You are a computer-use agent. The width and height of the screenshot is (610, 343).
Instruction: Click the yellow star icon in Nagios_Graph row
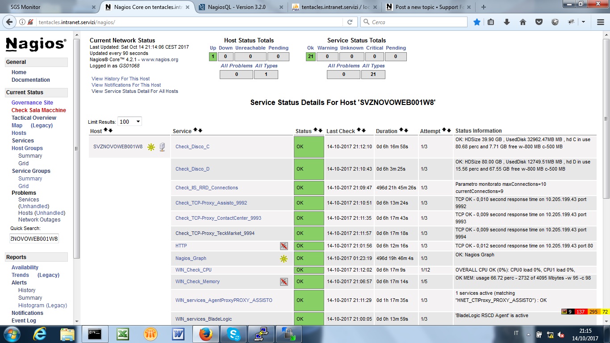click(x=284, y=259)
